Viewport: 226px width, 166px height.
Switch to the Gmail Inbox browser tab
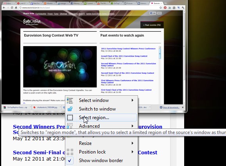pyautogui.click(x=9, y=3)
